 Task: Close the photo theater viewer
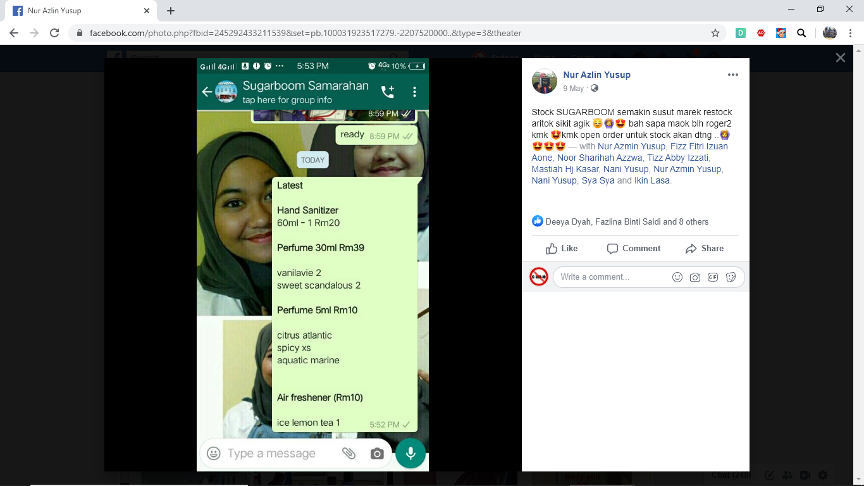point(840,58)
